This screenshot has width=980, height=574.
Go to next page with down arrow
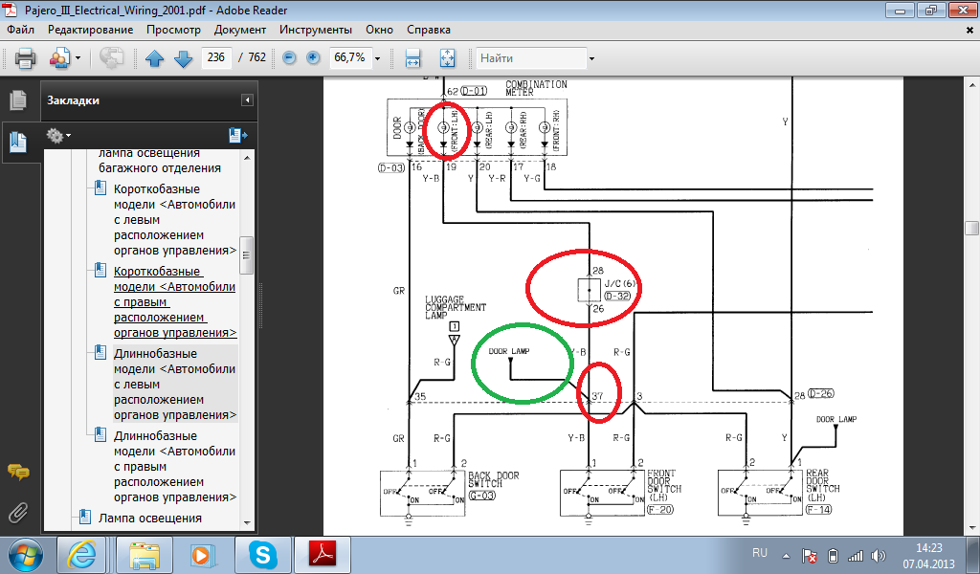point(183,58)
